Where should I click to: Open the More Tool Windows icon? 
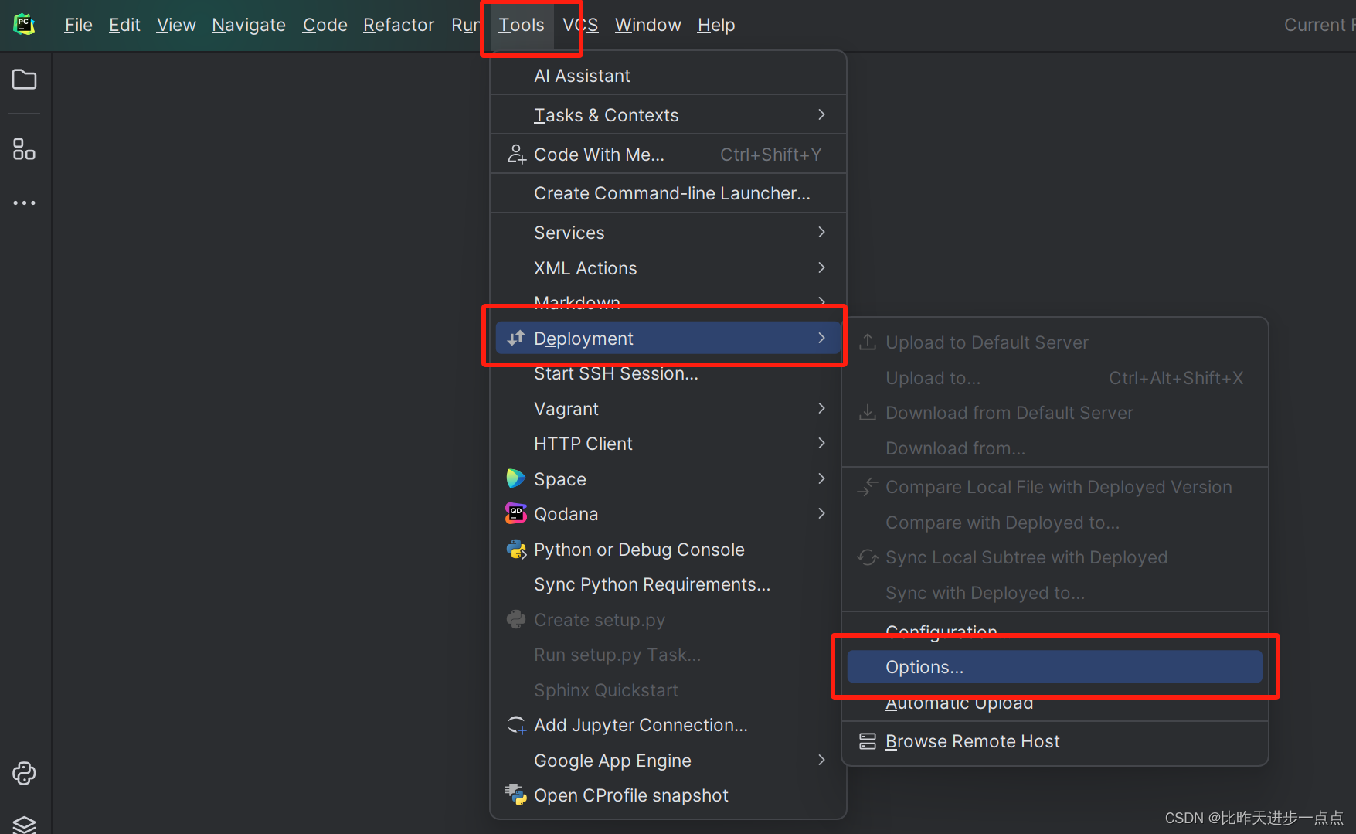(24, 203)
